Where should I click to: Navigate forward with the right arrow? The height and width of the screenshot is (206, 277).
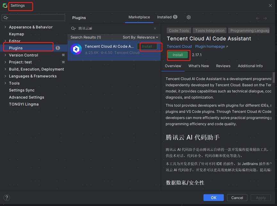pyautogui.click(x=265, y=18)
